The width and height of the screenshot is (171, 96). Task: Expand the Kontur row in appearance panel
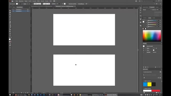(145, 48)
